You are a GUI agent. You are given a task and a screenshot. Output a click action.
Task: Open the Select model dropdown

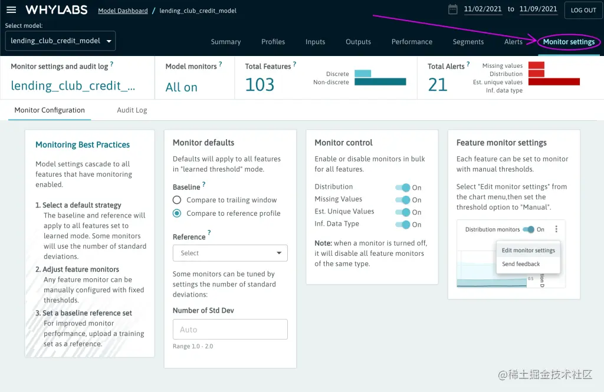coord(60,41)
